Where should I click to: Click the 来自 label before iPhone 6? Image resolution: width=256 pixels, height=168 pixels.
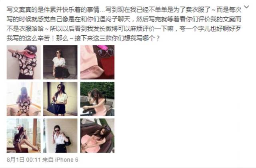coord(48,160)
